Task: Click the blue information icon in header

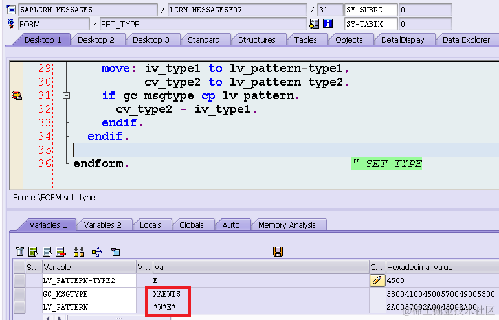Action: pos(327,24)
